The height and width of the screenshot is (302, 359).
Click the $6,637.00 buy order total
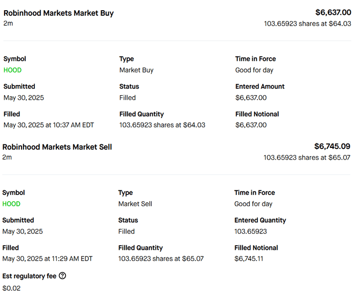(x=333, y=12)
